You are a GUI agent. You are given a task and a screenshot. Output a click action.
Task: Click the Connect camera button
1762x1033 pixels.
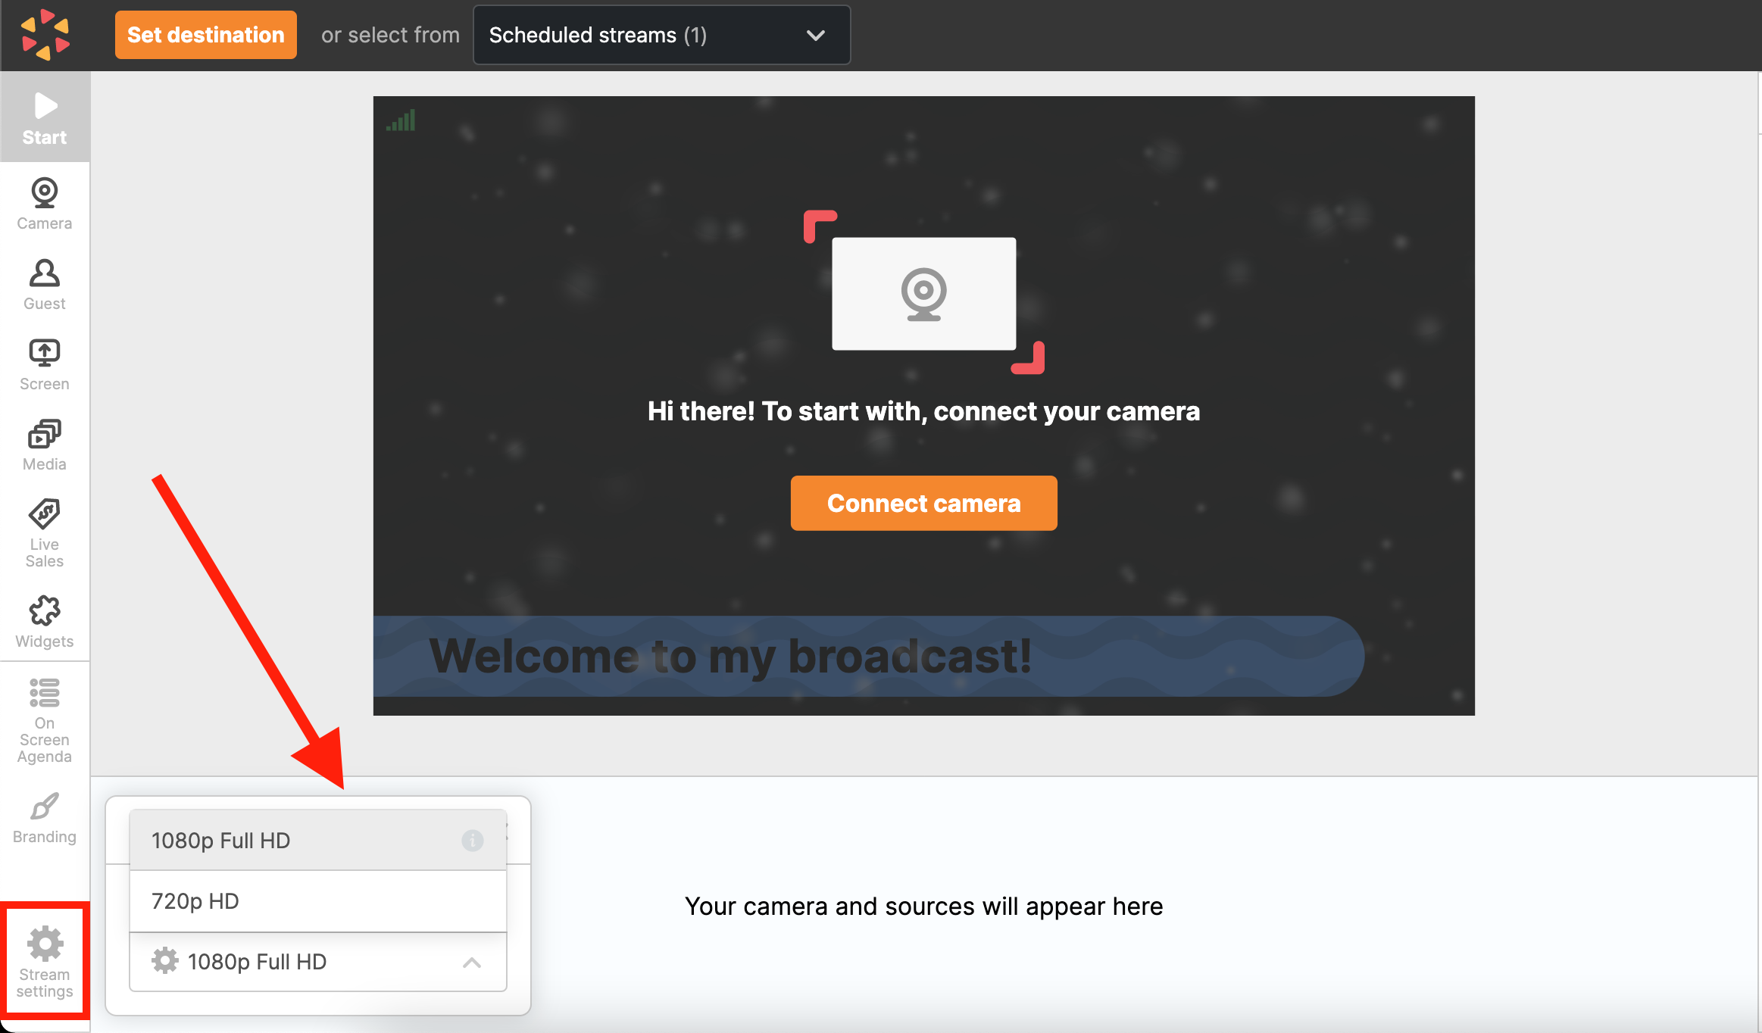click(x=923, y=503)
